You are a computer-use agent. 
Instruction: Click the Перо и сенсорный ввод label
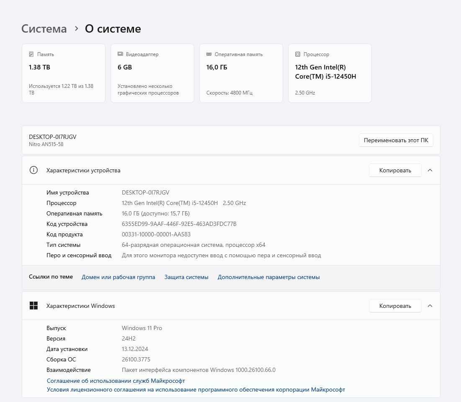tap(79, 255)
